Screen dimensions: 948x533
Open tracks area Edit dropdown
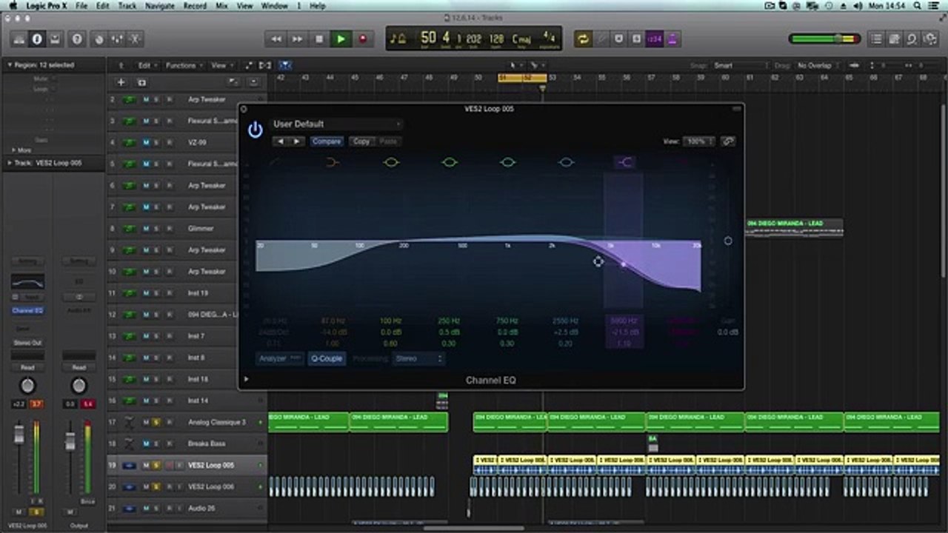[x=147, y=65]
